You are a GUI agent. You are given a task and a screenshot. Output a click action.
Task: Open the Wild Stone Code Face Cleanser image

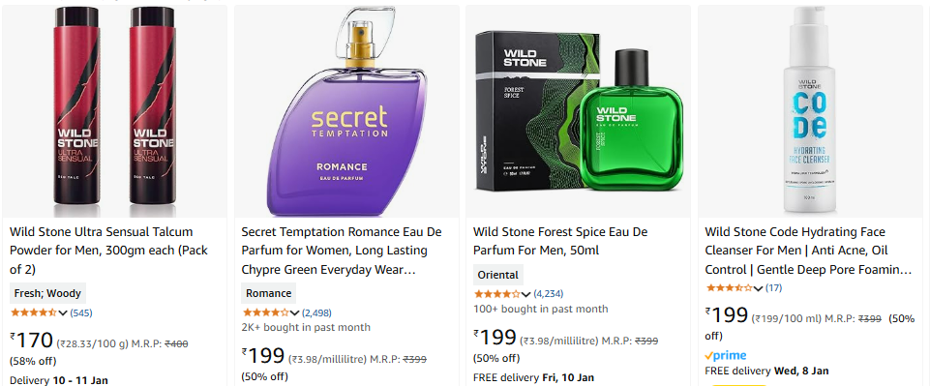click(810, 111)
